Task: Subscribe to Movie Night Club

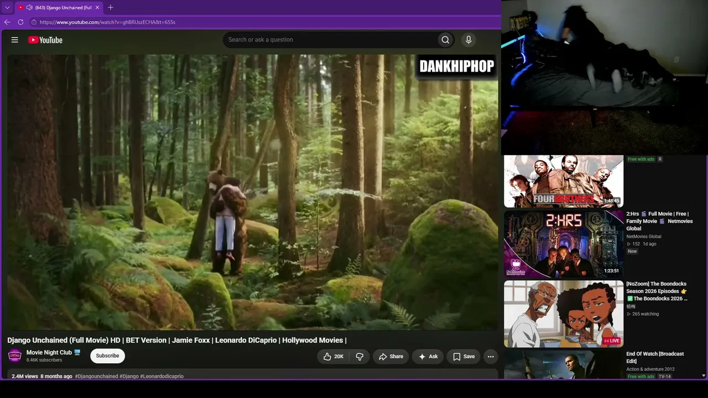Action: [x=107, y=356]
